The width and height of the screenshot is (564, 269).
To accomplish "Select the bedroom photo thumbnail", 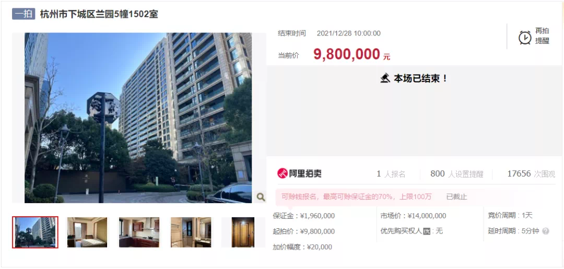I will [x=87, y=232].
